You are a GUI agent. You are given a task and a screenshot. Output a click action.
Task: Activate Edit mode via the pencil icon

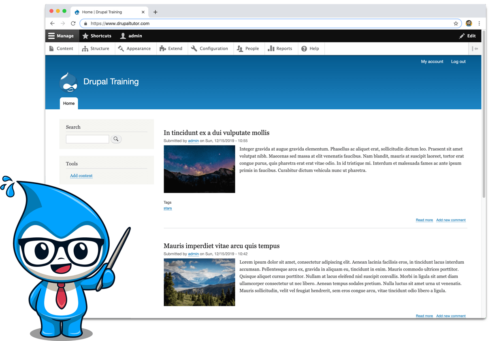462,36
